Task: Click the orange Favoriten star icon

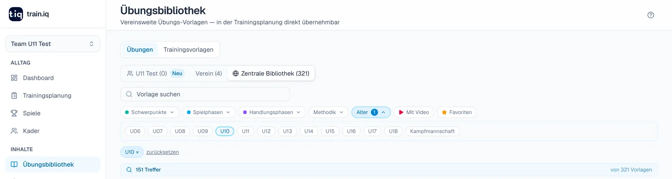Action: (444, 112)
